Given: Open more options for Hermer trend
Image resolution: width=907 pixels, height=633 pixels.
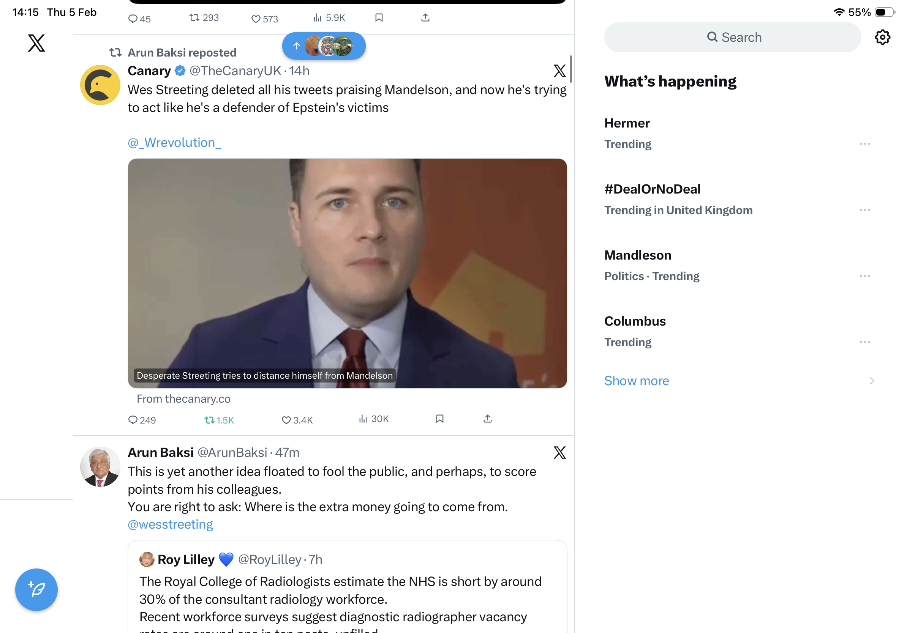Looking at the screenshot, I should coord(865,144).
